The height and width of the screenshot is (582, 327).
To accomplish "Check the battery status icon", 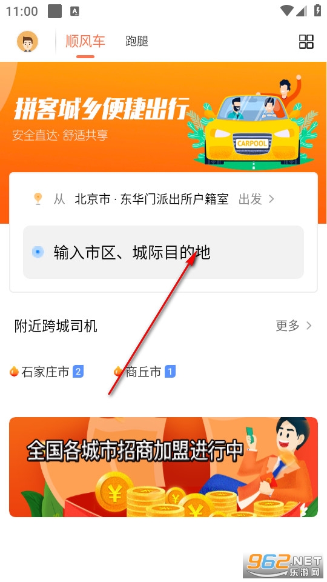I will point(317,10).
